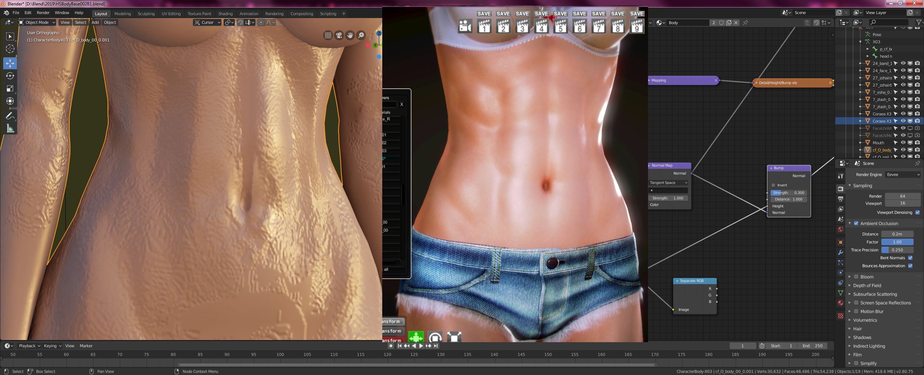The image size is (924, 375).
Task: Open the Keying popover in timeline
Action: (x=52, y=346)
